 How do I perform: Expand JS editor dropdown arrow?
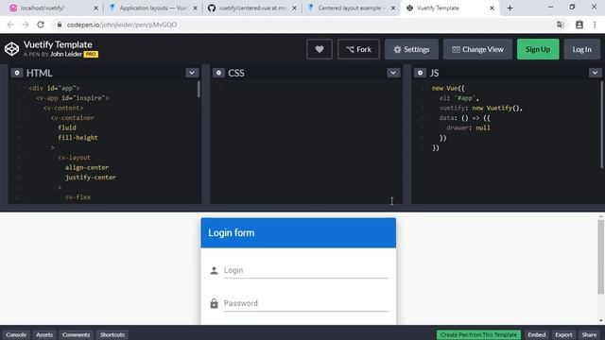[595, 73]
